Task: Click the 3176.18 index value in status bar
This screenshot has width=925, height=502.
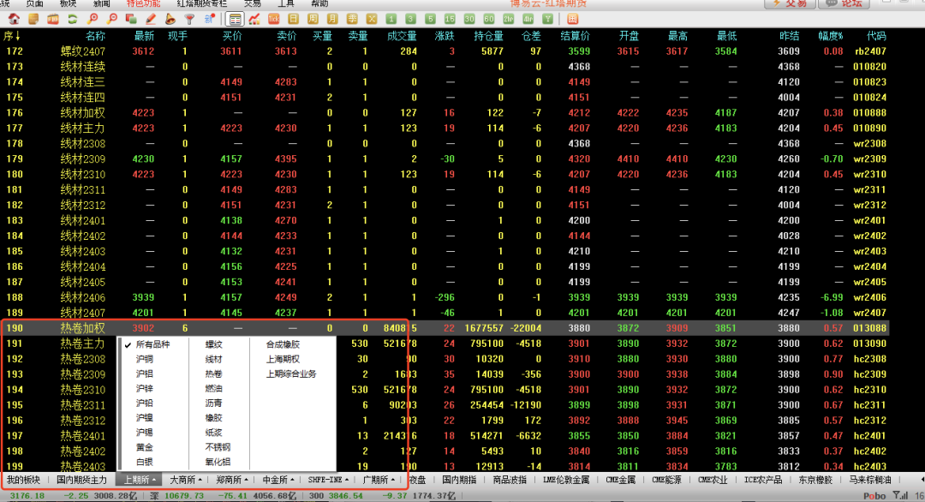Action: pyautogui.click(x=27, y=495)
